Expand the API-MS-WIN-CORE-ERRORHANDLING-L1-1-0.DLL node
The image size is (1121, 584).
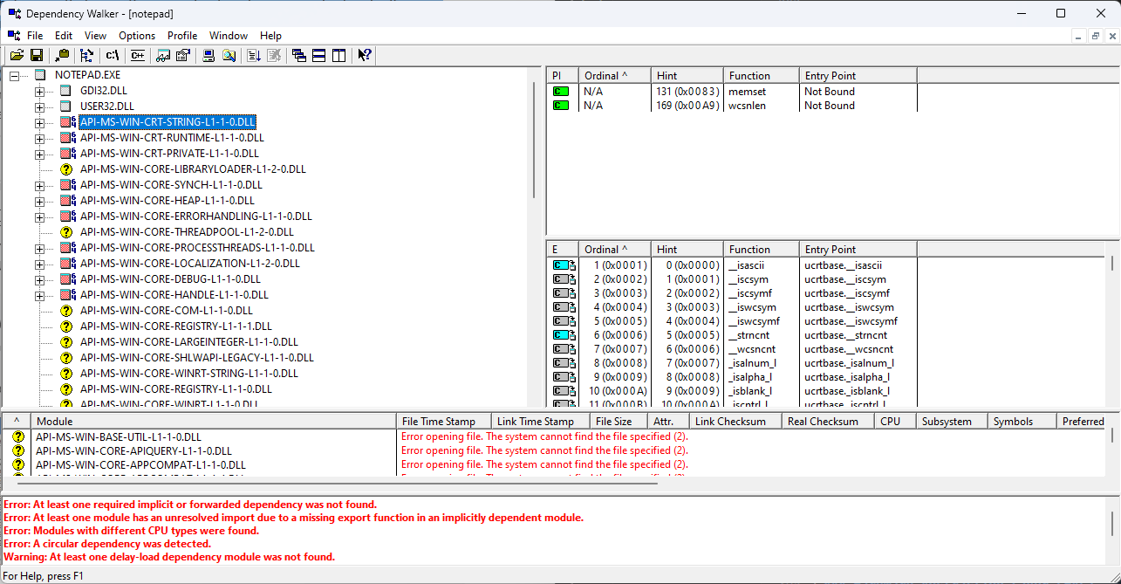[39, 216]
